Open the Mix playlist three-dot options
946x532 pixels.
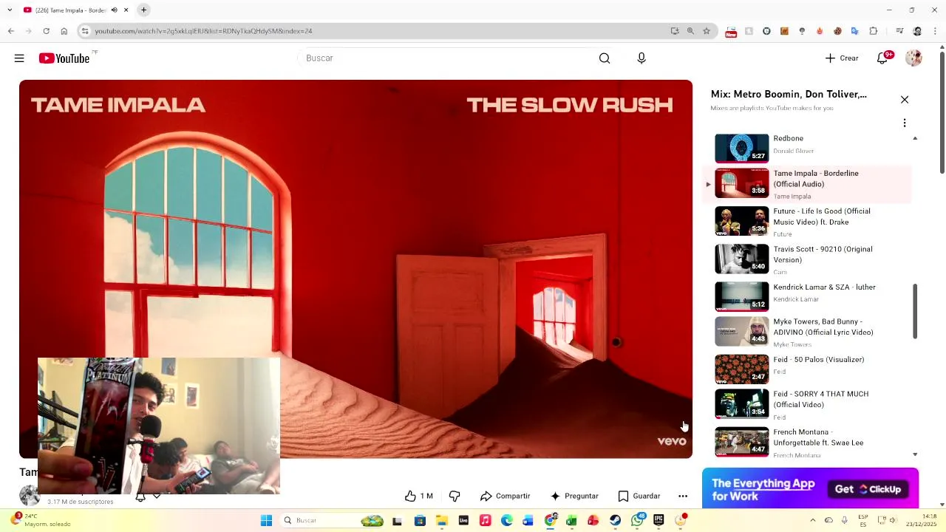coord(904,123)
